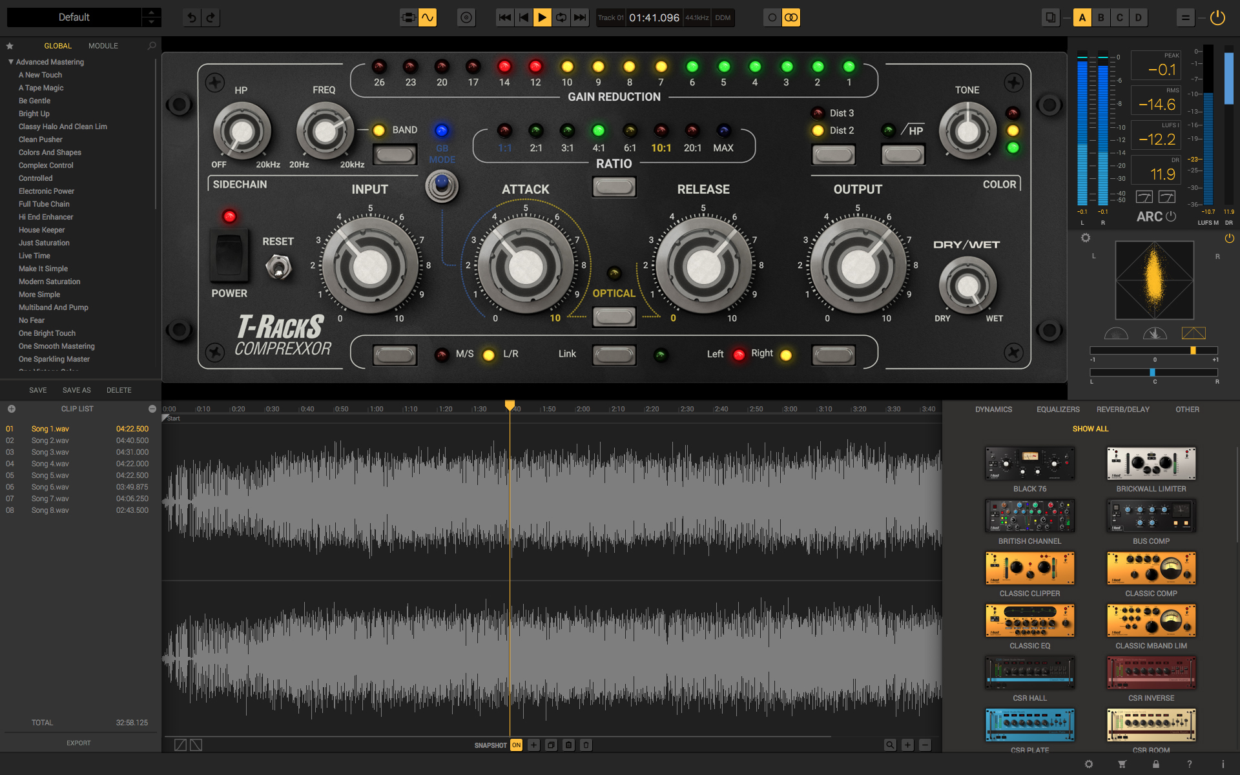Select the BLACK 76 module thumbnail

click(1029, 463)
